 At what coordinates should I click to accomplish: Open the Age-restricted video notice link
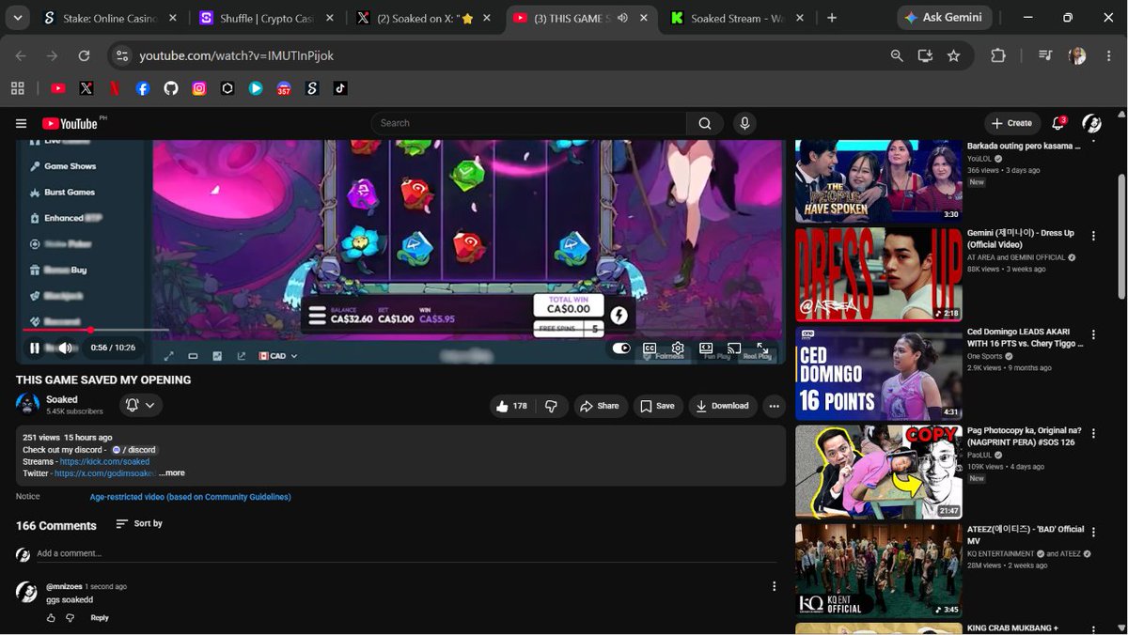click(190, 497)
